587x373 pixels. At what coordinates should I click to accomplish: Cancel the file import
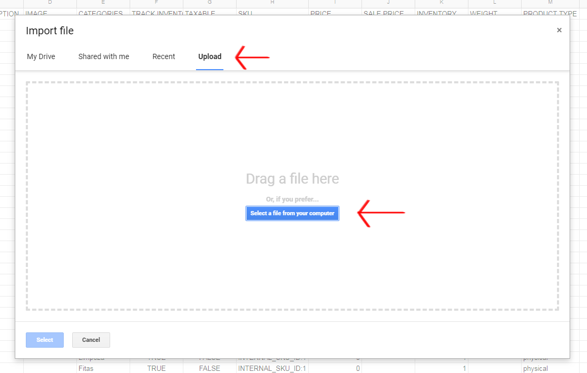coord(91,340)
